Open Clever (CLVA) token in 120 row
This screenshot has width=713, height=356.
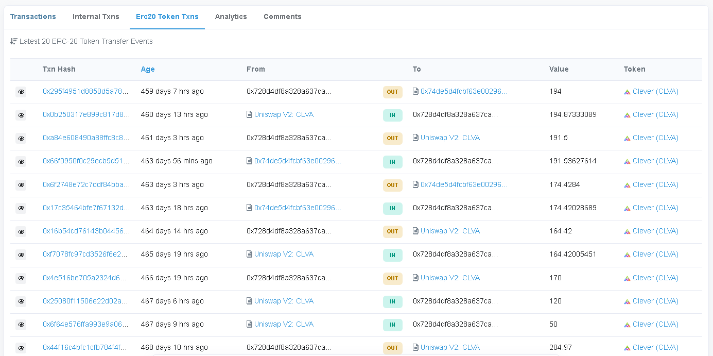pos(655,301)
